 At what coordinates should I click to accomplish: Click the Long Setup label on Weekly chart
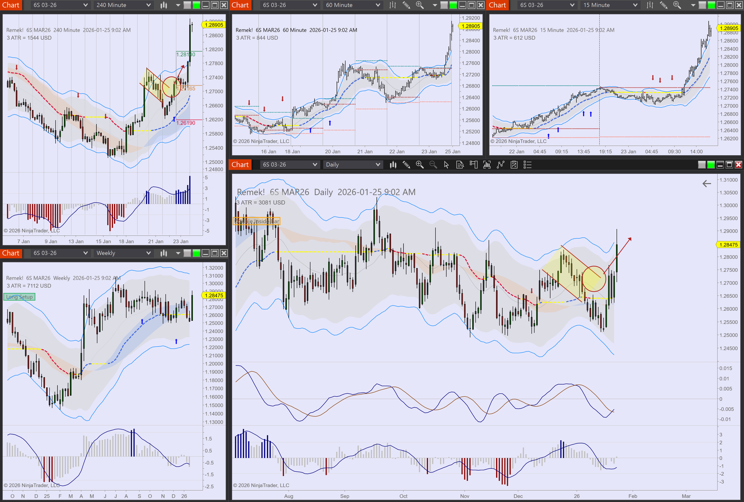(x=19, y=297)
